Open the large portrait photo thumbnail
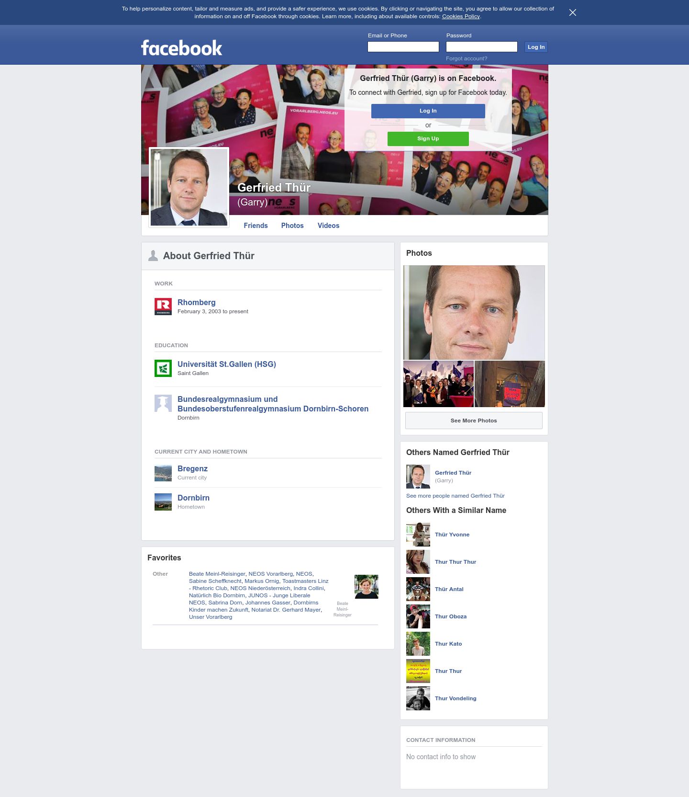This screenshot has width=689, height=797. coord(474,312)
